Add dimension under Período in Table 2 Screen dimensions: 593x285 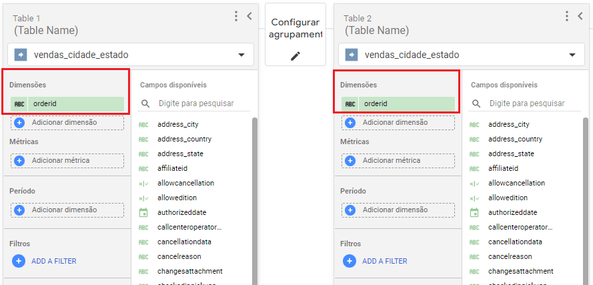pyautogui.click(x=398, y=210)
